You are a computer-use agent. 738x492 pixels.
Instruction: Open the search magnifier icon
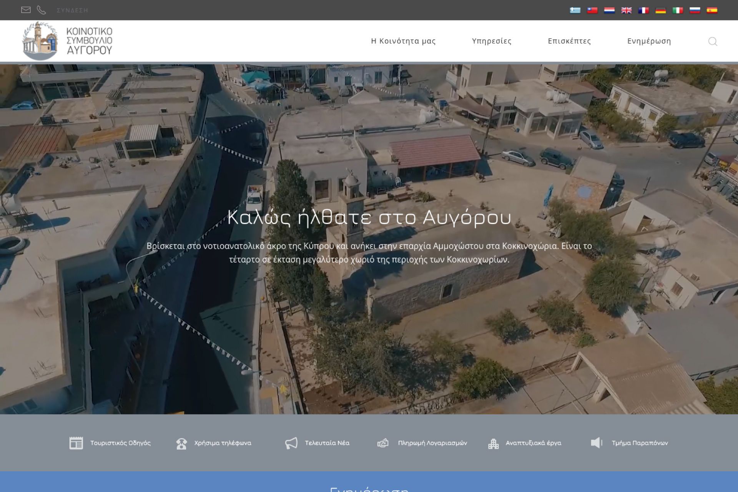click(x=712, y=41)
